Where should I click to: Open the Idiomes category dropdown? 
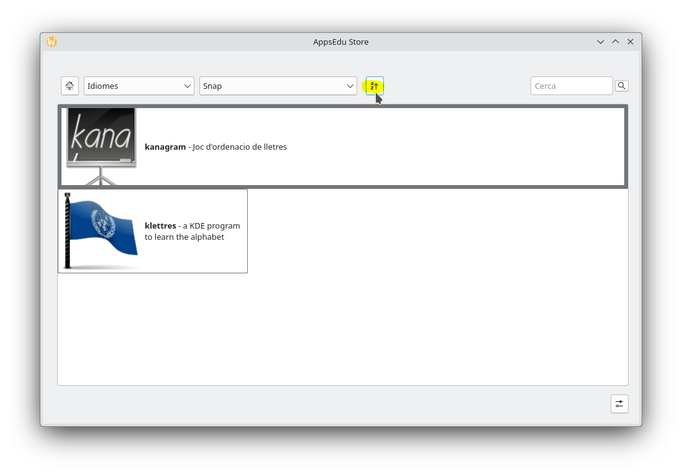pos(139,86)
